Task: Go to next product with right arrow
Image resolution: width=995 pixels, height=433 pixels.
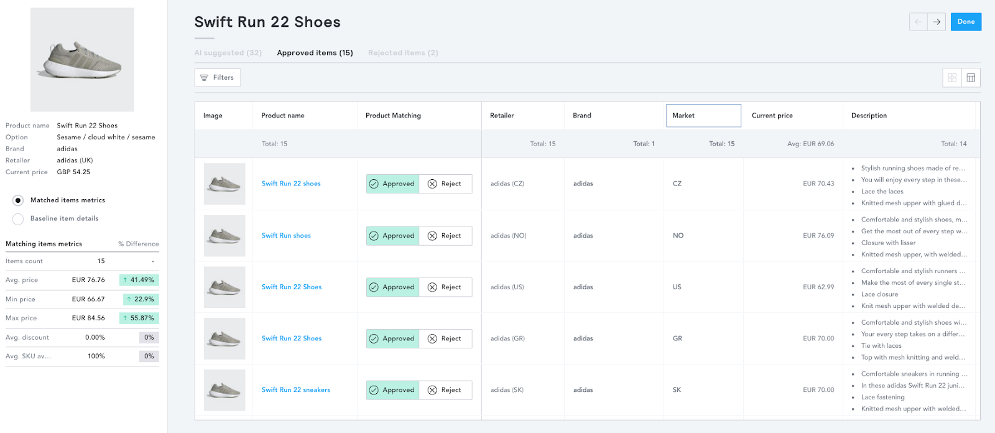Action: point(937,22)
